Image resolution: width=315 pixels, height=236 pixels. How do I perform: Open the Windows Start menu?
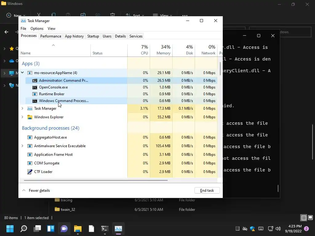click(x=10, y=229)
